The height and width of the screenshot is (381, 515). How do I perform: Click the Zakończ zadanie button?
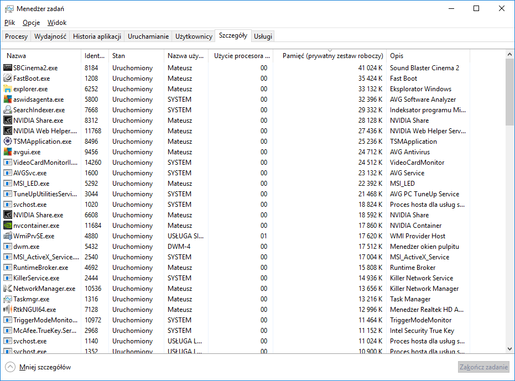483,367
